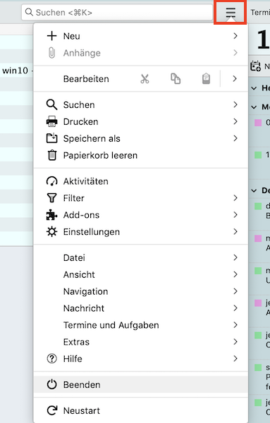The height and width of the screenshot is (423, 270).
Task: Click into the Suchen search field
Action: [x=117, y=13]
